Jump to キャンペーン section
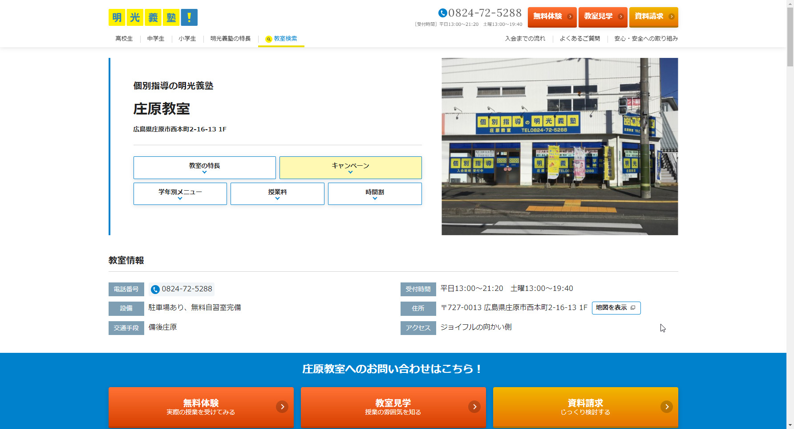794x429 pixels. pyautogui.click(x=351, y=168)
